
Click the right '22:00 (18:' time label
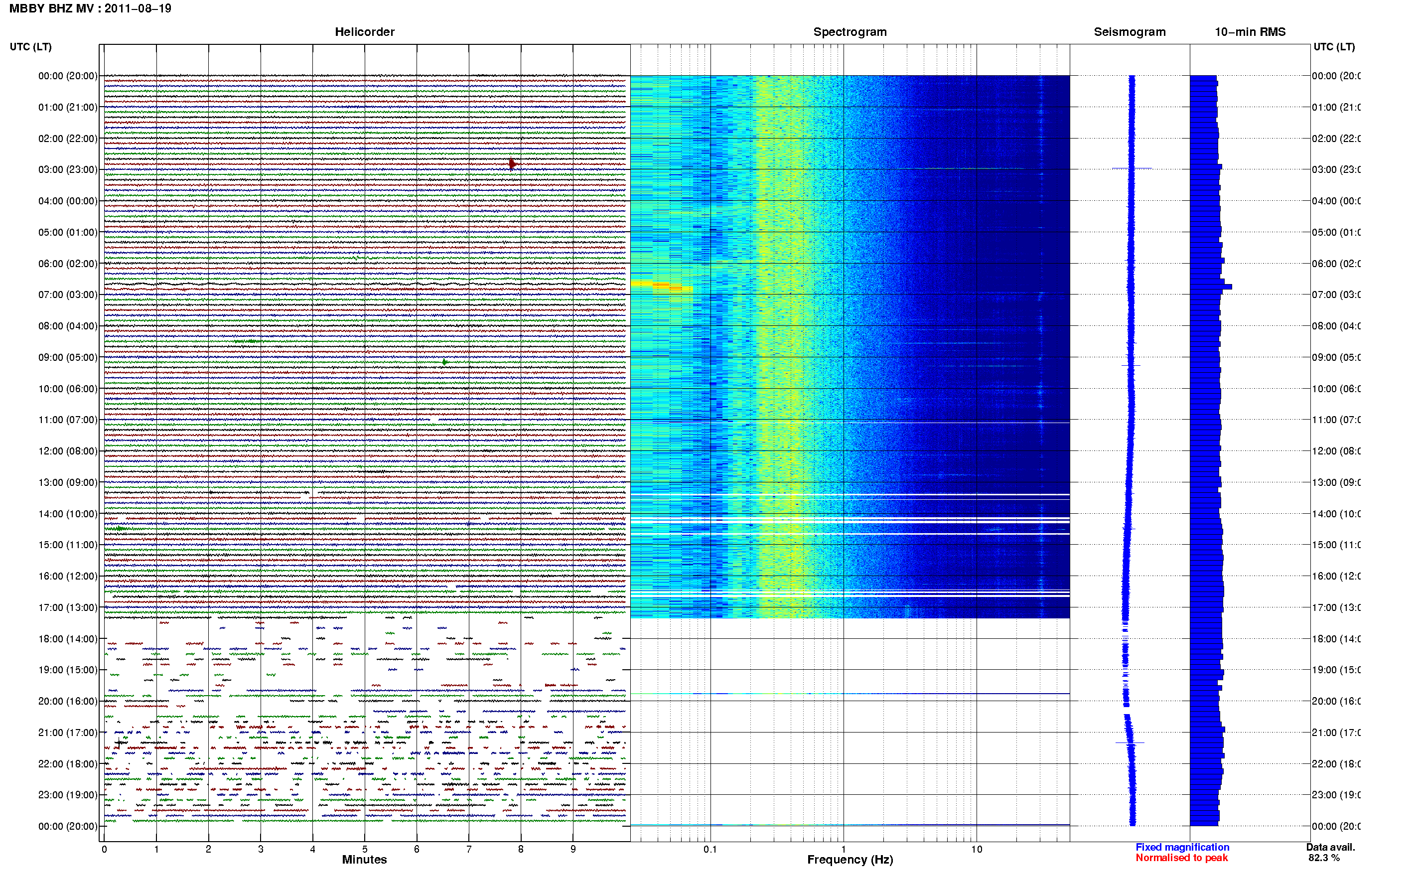pyautogui.click(x=1336, y=764)
